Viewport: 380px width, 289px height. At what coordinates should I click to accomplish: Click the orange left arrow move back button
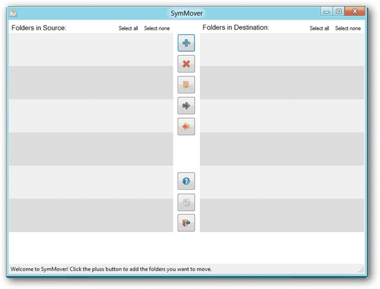(x=186, y=126)
